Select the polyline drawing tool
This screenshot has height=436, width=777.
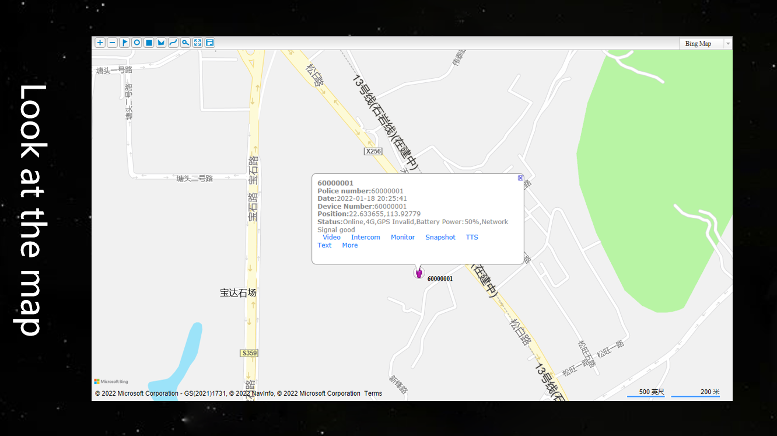click(173, 43)
